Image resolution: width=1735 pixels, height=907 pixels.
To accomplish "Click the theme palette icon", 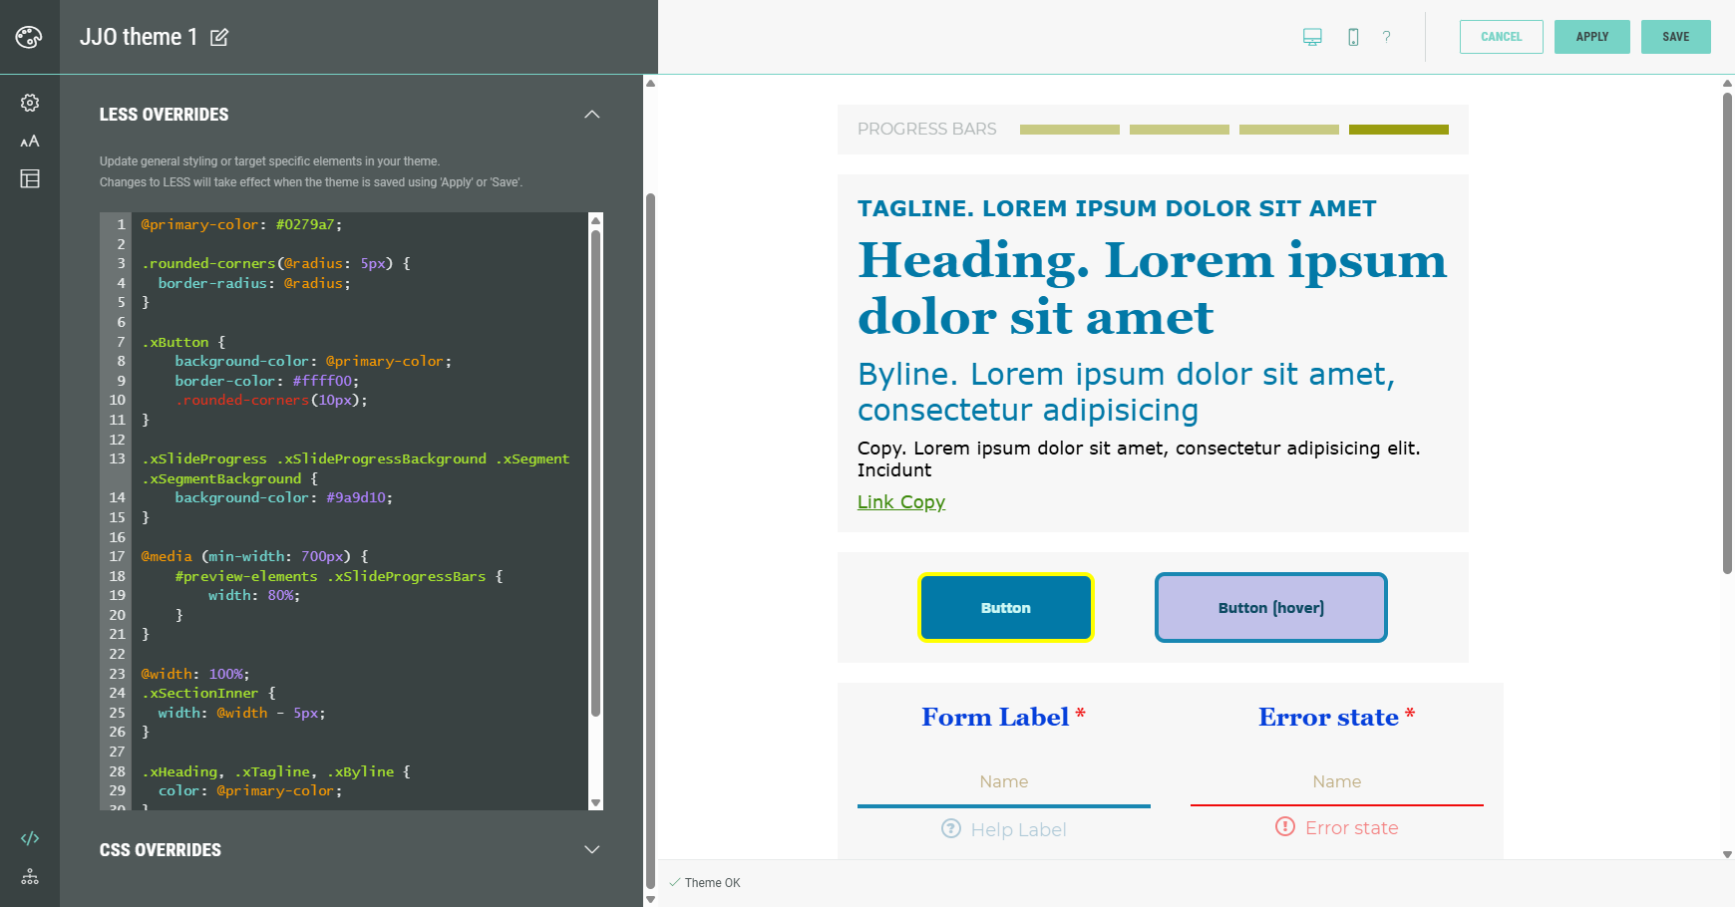I will 29,37.
